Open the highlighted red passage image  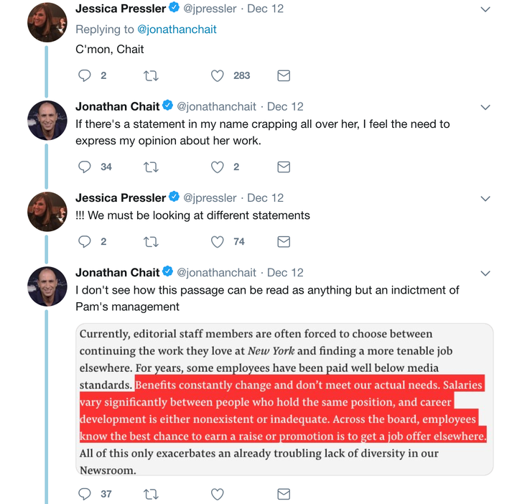point(284,399)
